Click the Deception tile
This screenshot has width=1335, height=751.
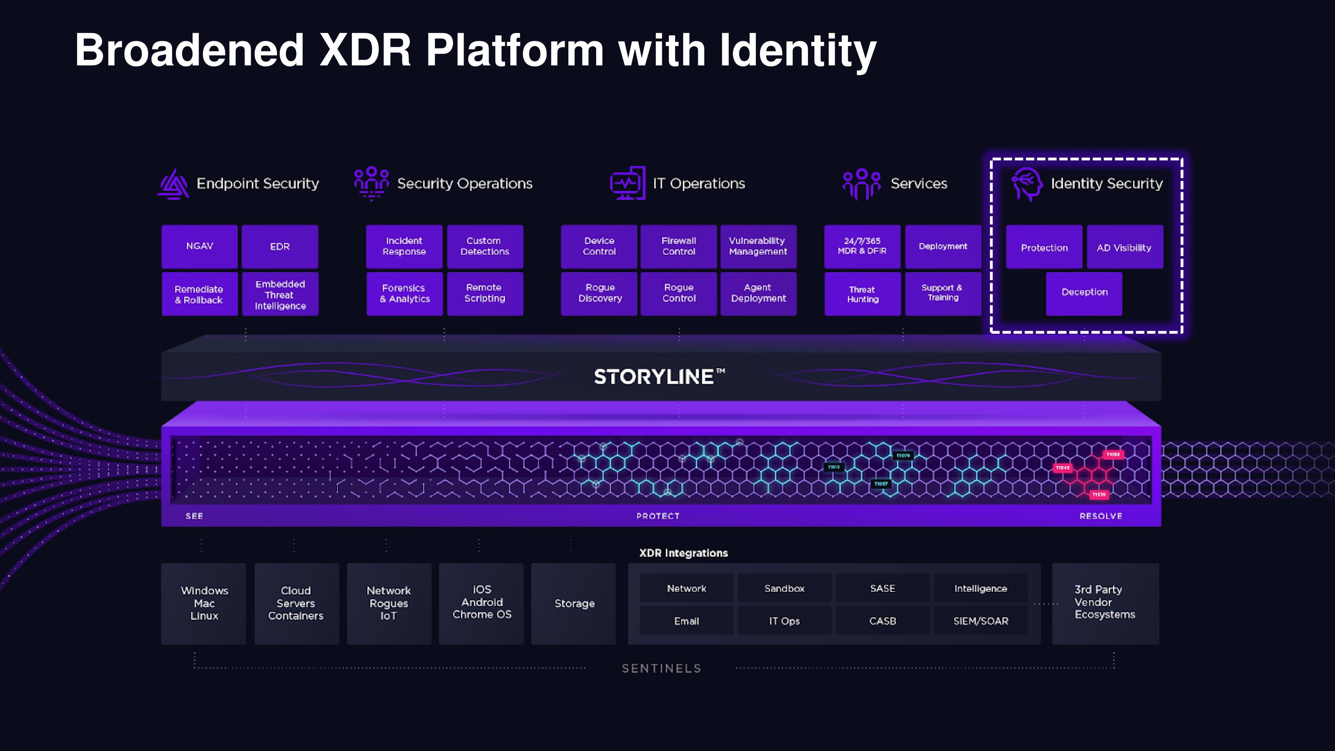[x=1084, y=294]
